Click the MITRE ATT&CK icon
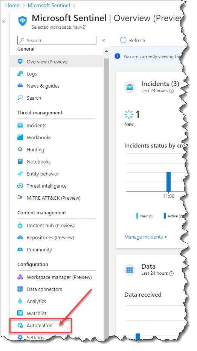This screenshot has height=351, width=197. tap(20, 198)
